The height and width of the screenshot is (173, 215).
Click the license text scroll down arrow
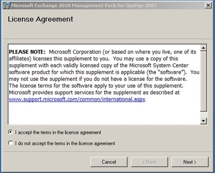coord(204,121)
